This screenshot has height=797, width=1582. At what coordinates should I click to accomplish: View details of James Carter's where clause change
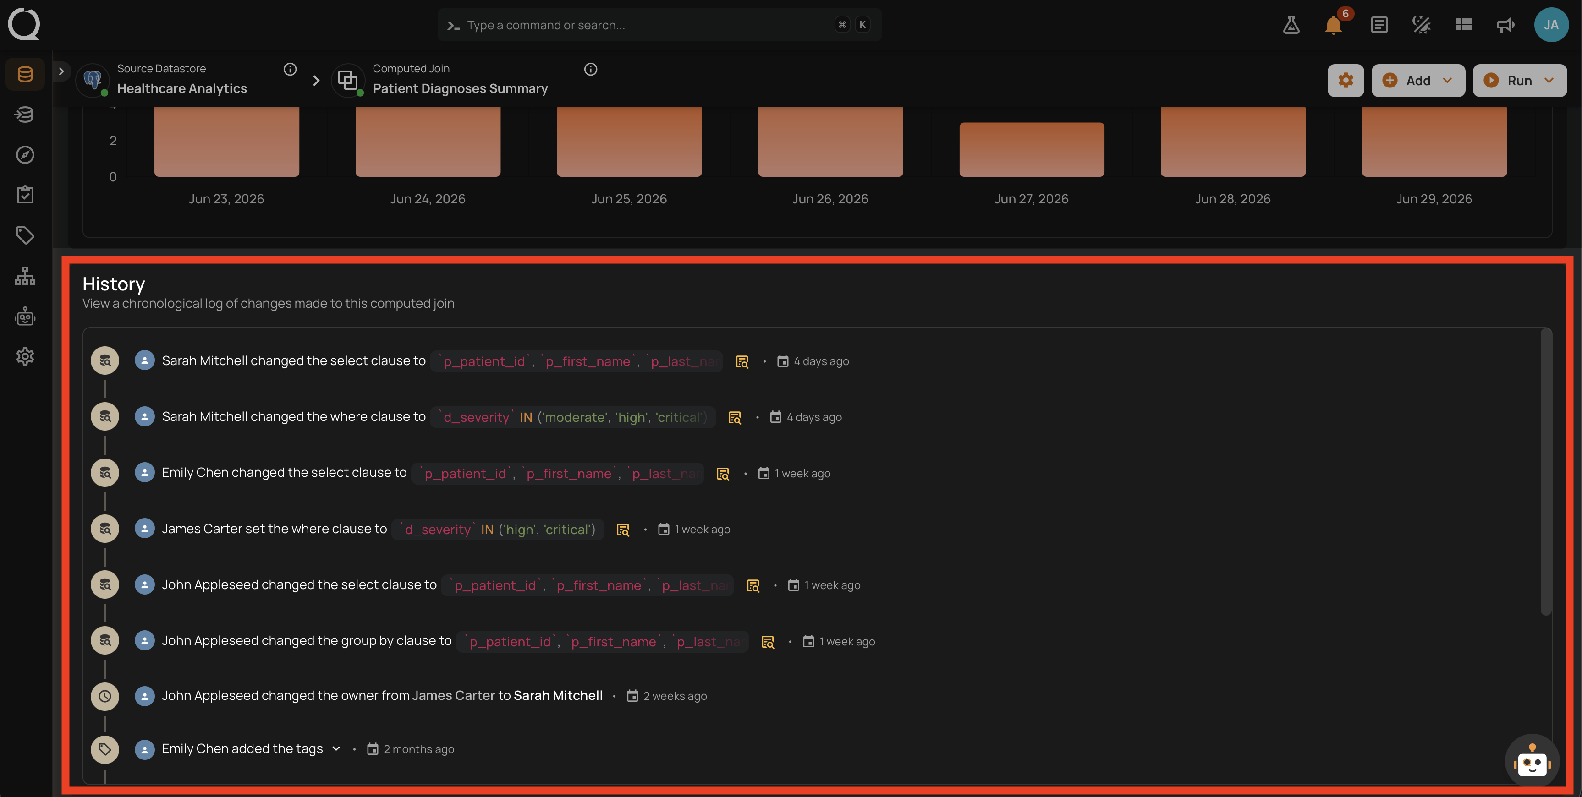[623, 530]
